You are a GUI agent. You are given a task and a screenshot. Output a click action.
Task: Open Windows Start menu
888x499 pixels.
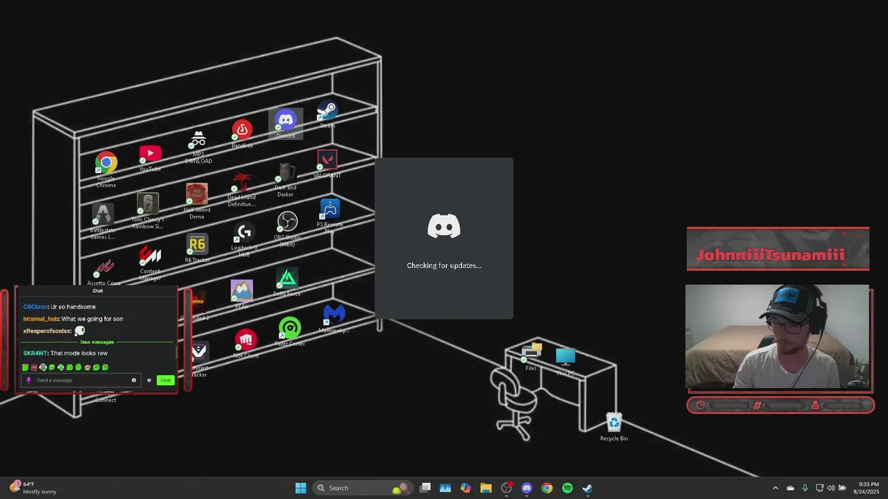tap(300, 488)
